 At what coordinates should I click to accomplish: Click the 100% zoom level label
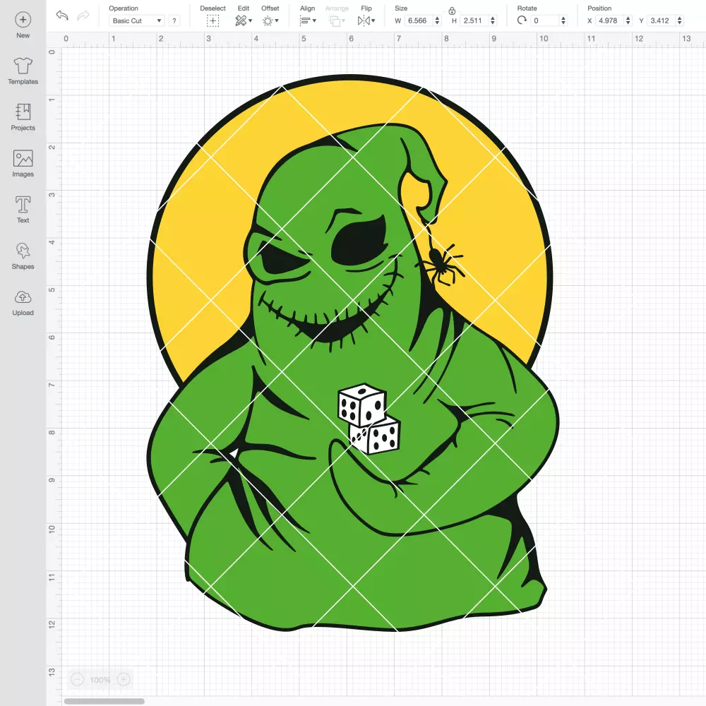pos(100,680)
